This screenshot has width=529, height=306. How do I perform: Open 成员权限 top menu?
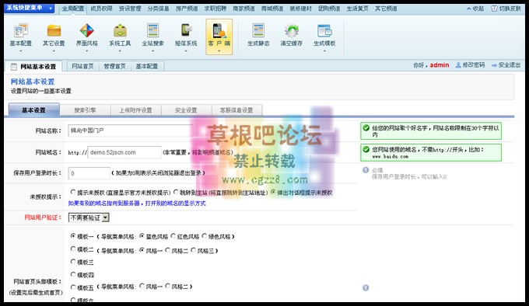(x=102, y=9)
